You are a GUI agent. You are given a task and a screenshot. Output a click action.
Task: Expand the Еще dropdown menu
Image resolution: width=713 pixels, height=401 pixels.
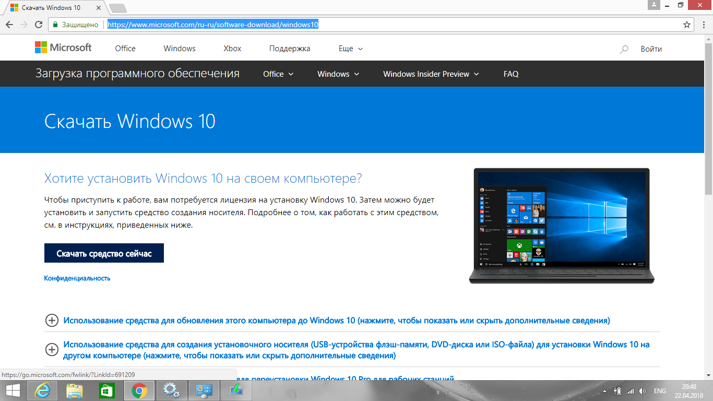point(351,49)
